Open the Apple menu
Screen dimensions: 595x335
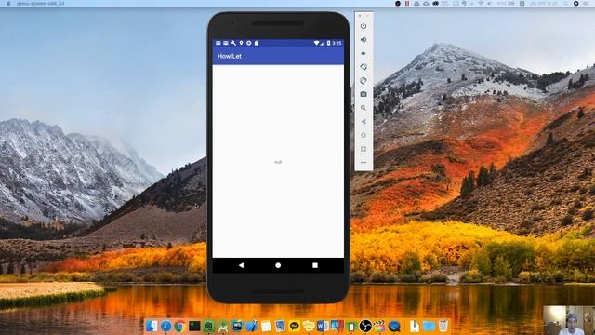(8, 3)
